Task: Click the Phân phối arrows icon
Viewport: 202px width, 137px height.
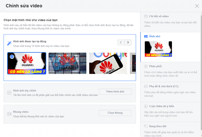Action: (x=146, y=66)
